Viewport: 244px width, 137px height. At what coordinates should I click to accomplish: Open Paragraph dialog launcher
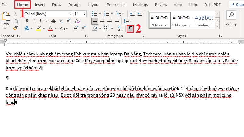click(x=143, y=36)
